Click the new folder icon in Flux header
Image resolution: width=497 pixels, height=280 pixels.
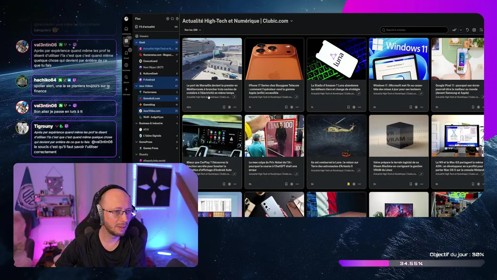172,19
